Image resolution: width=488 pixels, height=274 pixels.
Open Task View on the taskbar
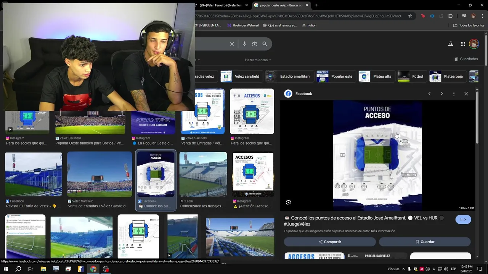pos(30,269)
